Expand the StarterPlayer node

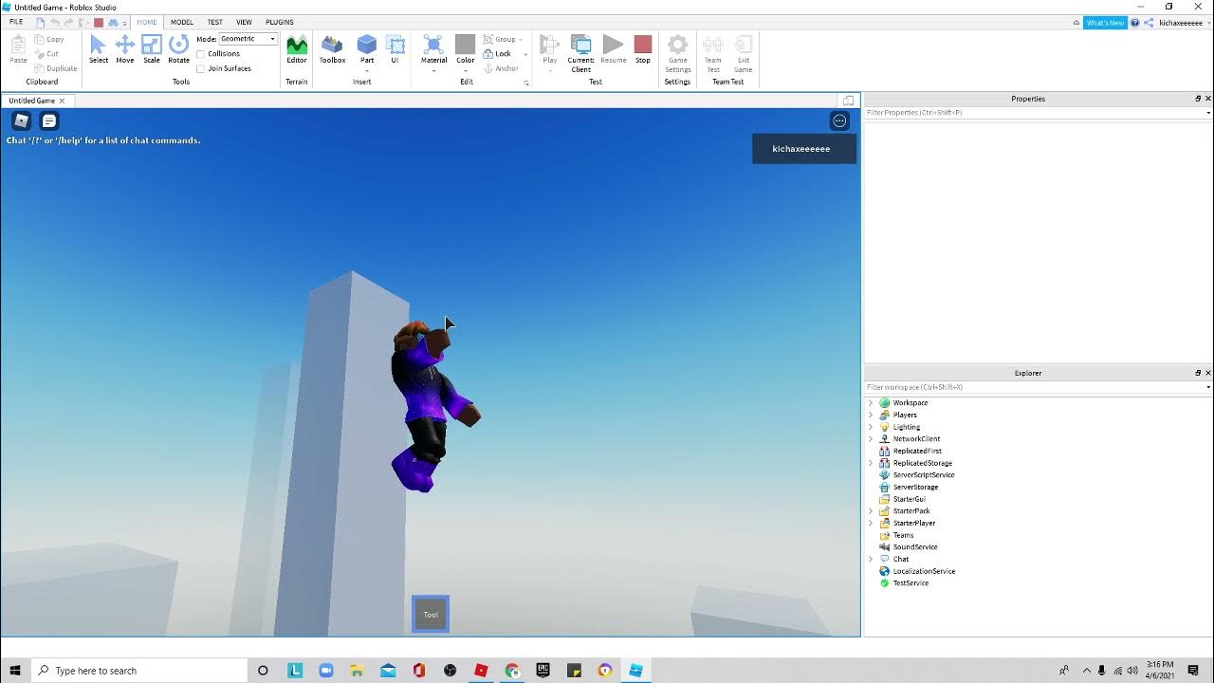pyautogui.click(x=871, y=523)
